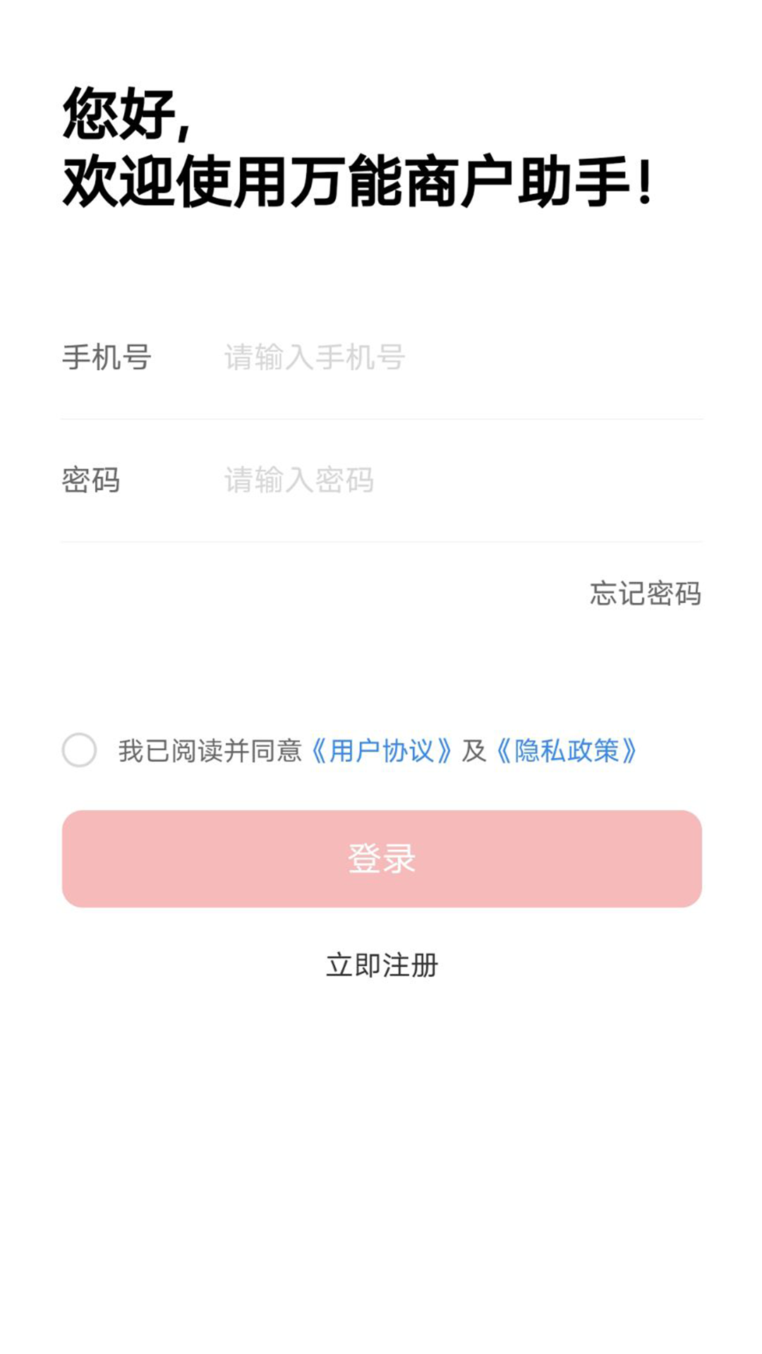Click the divider line below phone number field
Image resolution: width=762 pixels, height=1354 pixels.
click(x=381, y=419)
